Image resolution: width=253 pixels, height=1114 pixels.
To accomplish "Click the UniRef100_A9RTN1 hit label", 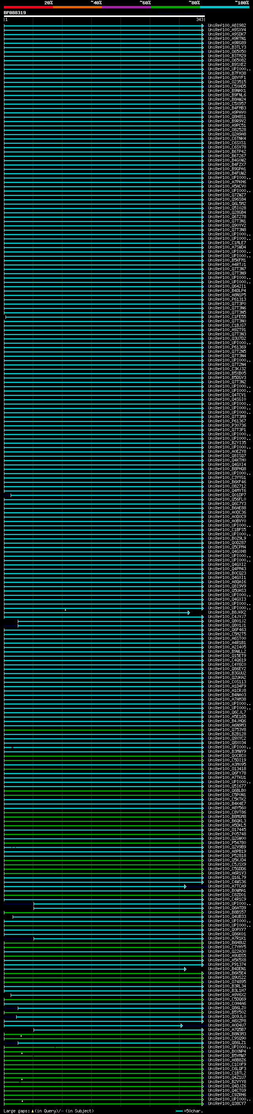I will coord(227,38).
